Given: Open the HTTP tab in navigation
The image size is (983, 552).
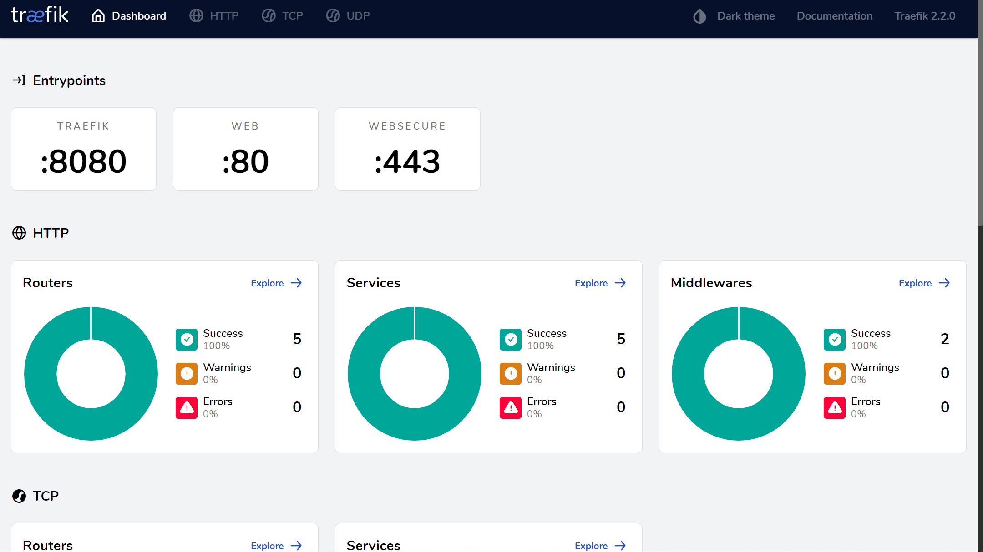Looking at the screenshot, I should coord(224,16).
